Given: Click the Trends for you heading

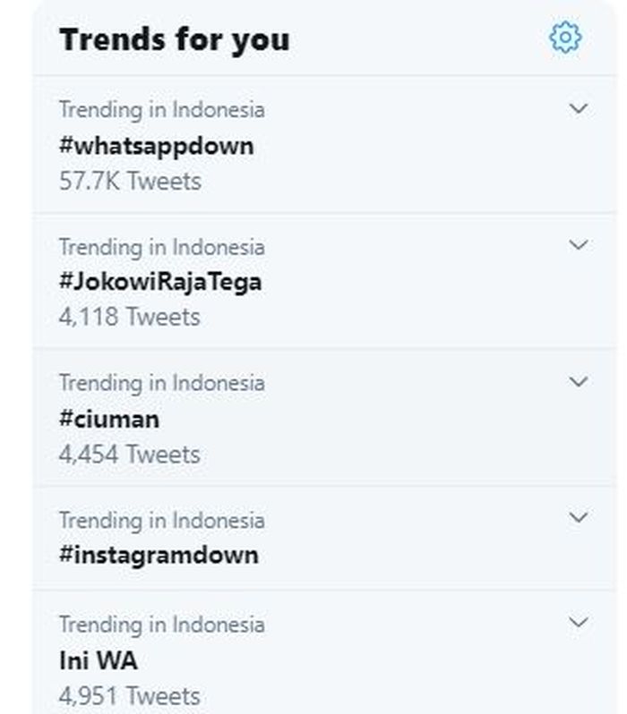Looking at the screenshot, I should click(x=174, y=40).
